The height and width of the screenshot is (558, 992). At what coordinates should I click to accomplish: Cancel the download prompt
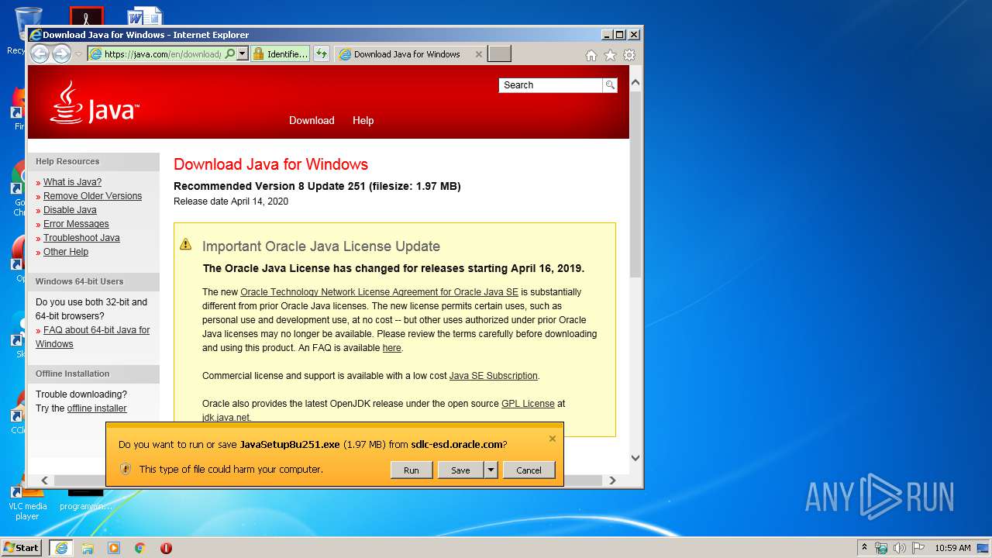point(529,470)
